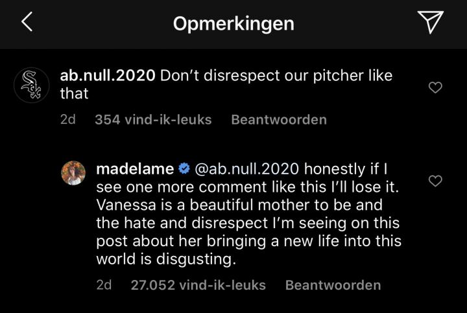Viewport: 467px width, 313px height.
Task: View the 354 vind-ik-leuks list
Action: (x=153, y=120)
